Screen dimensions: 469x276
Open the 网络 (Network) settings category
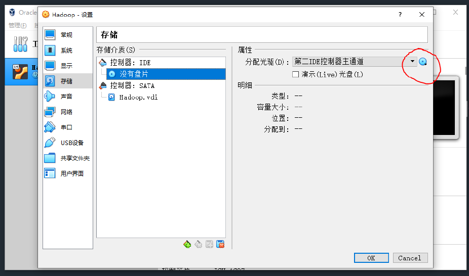[x=67, y=112]
